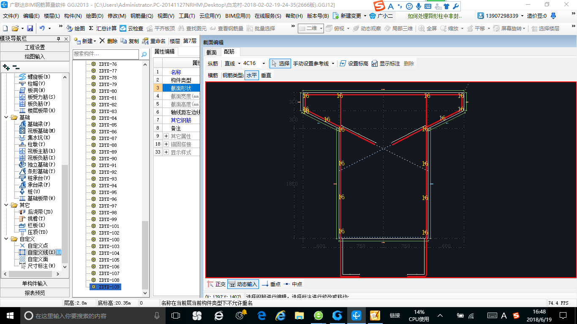Viewport: 577px width, 324px height.
Task: Open the 文件(F) menu
Action: click(x=11, y=16)
